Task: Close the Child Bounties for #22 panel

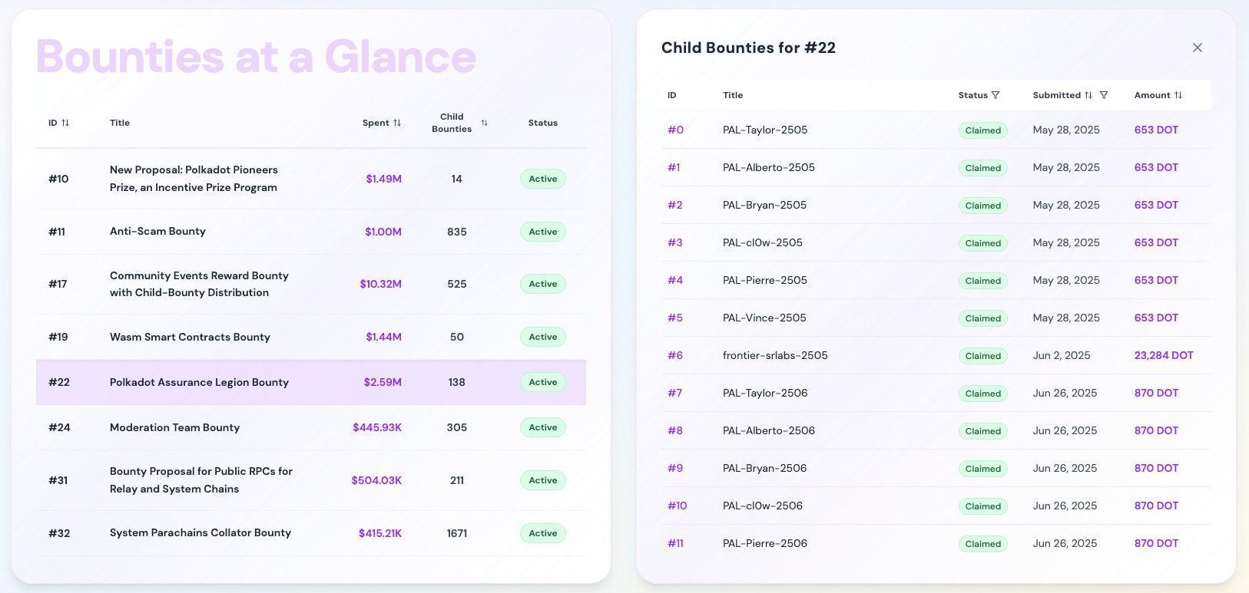Action: point(1197,48)
